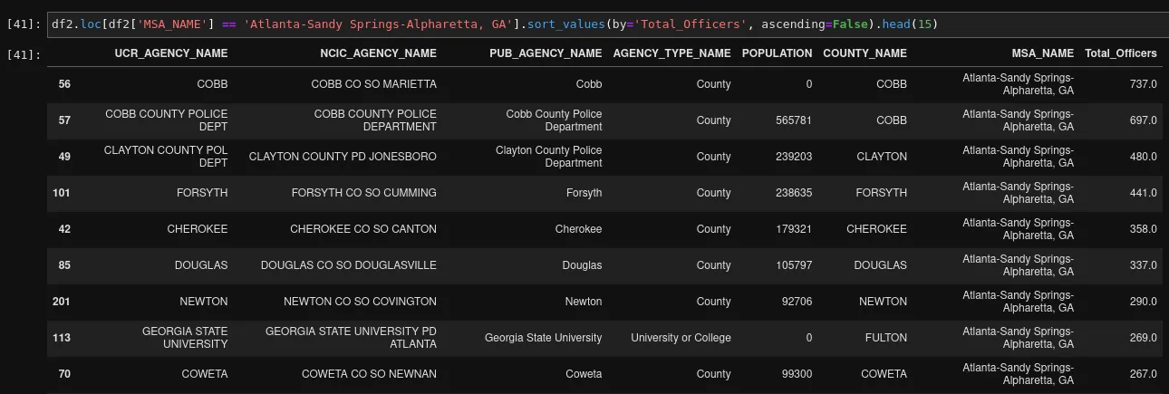The height and width of the screenshot is (394, 1169).
Task: Click the UCR_AGENCY_NAME column header
Action: 170,53
